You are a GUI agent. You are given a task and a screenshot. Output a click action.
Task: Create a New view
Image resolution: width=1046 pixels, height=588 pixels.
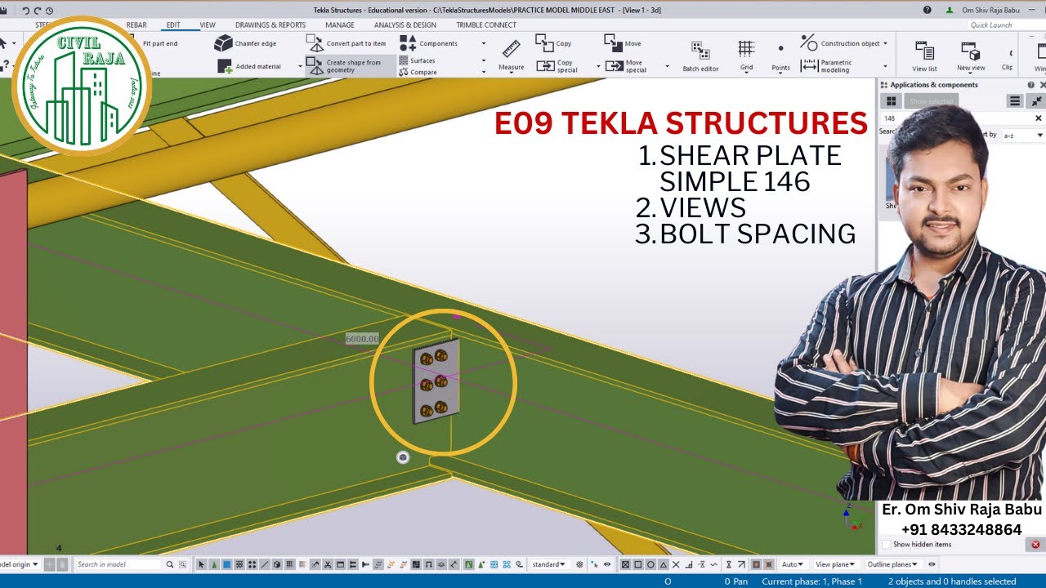[971, 56]
